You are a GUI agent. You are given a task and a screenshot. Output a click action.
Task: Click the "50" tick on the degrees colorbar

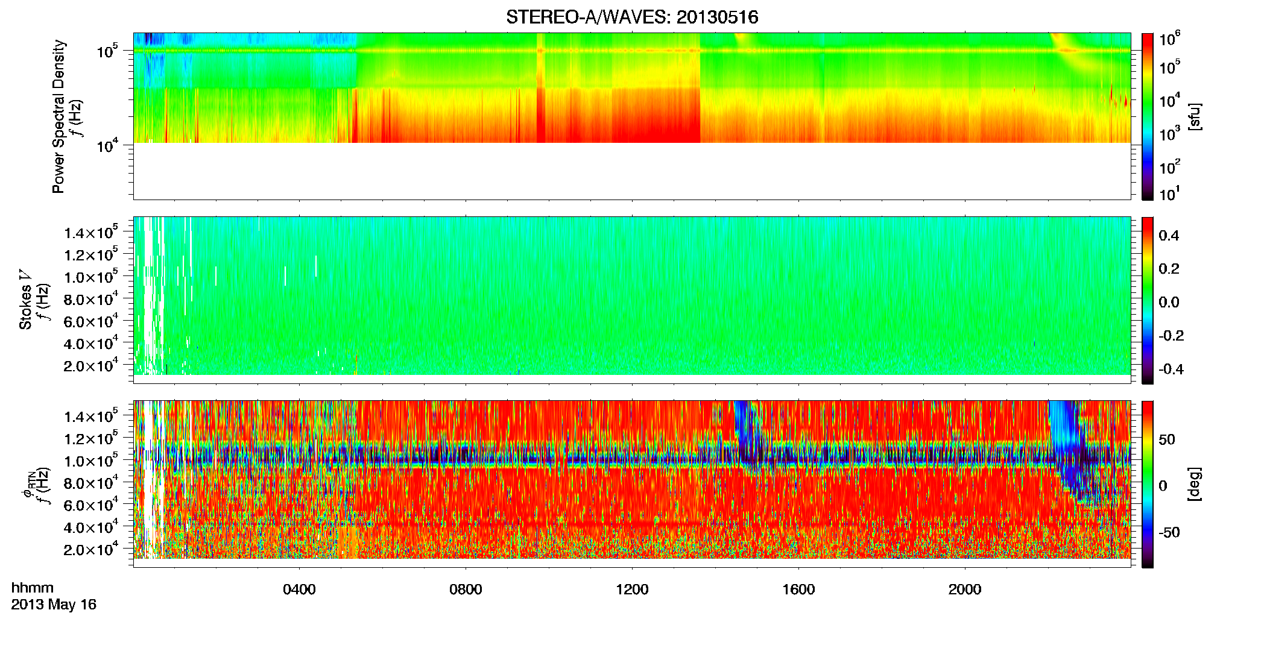tap(1167, 439)
